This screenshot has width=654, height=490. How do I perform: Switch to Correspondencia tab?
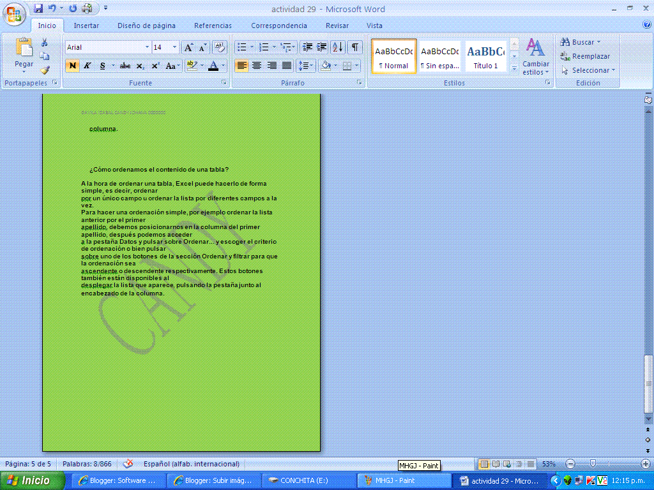279,26
